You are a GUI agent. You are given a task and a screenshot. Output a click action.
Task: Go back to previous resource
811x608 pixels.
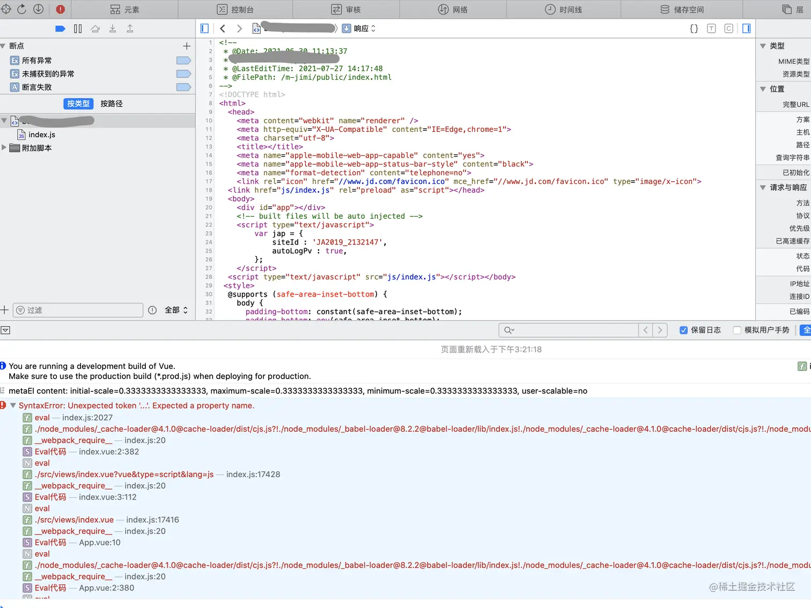pos(223,28)
